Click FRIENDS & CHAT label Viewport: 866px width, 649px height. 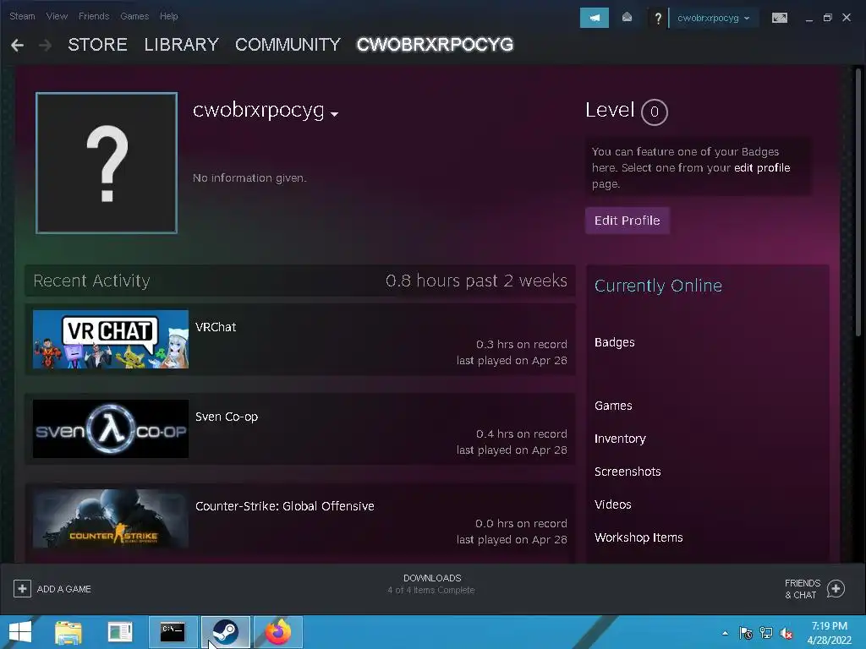coord(802,589)
